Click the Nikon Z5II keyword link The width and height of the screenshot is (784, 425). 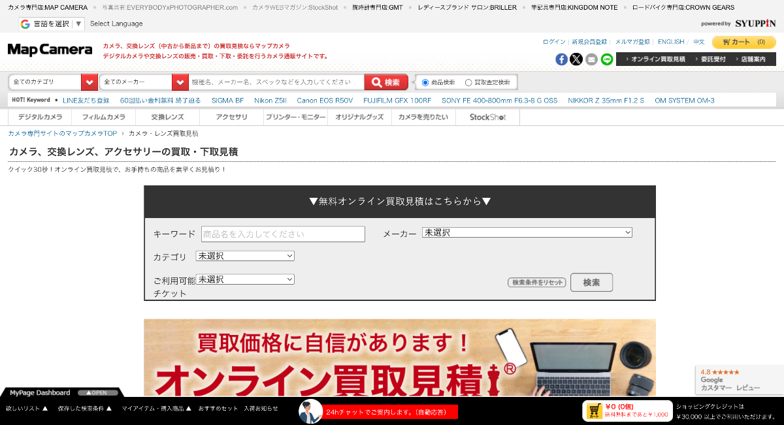pyautogui.click(x=270, y=101)
